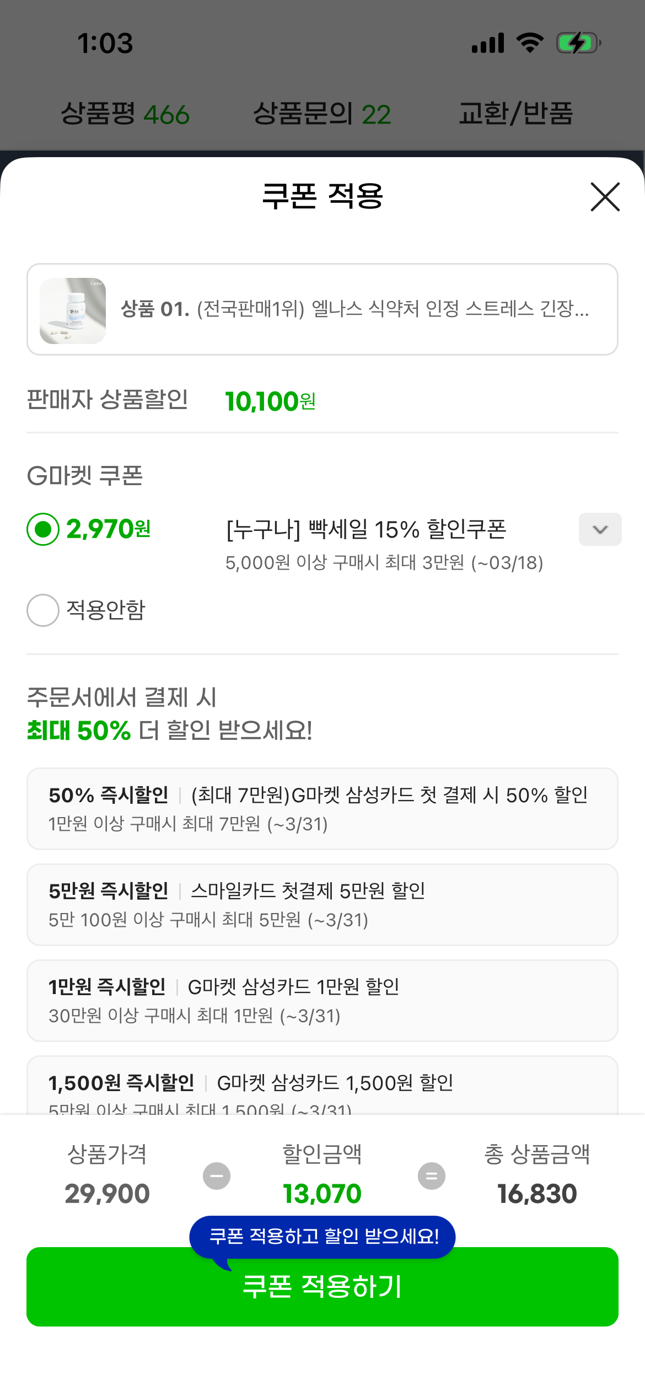
Task: Select the 2,970원 coupon radio button
Action: pos(43,529)
